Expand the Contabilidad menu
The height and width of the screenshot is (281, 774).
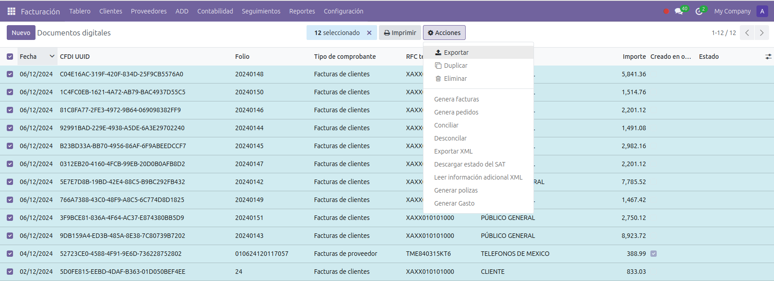tap(215, 11)
